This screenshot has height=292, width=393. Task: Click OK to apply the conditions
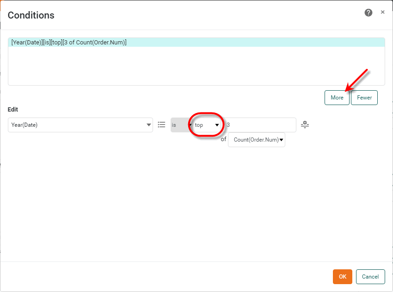pyautogui.click(x=342, y=276)
